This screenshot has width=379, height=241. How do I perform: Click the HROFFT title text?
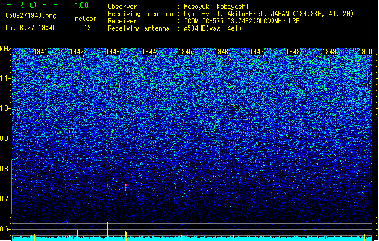tap(37, 5)
